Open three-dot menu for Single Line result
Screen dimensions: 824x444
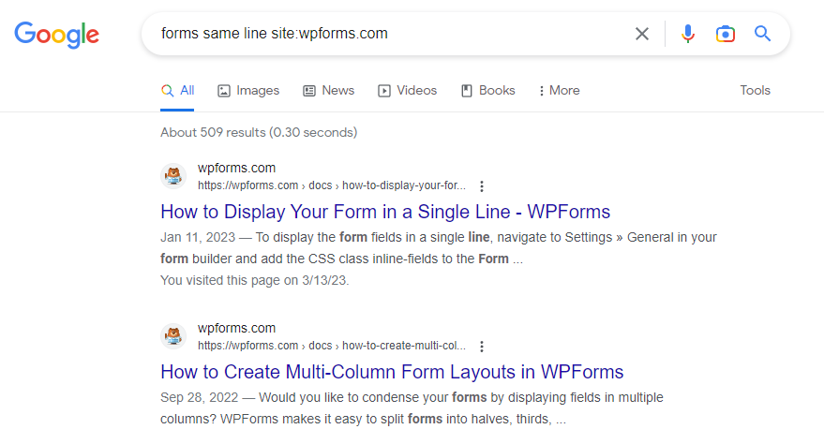tap(482, 185)
